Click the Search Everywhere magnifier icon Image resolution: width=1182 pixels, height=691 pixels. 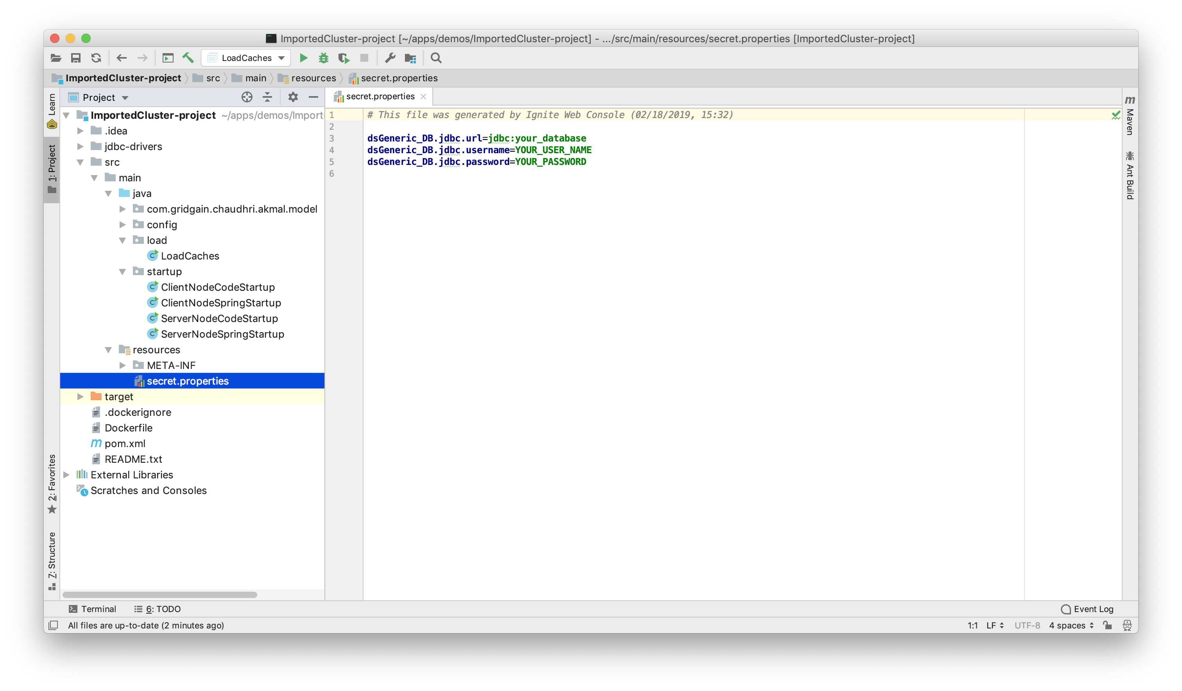point(436,58)
